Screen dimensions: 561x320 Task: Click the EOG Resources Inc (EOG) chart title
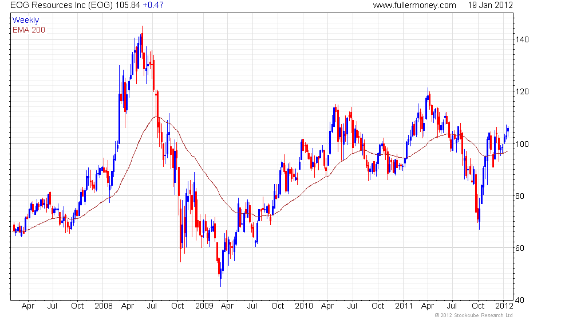62,5
